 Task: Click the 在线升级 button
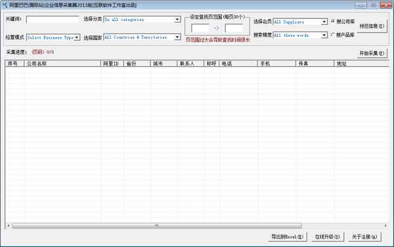[x=328, y=236]
